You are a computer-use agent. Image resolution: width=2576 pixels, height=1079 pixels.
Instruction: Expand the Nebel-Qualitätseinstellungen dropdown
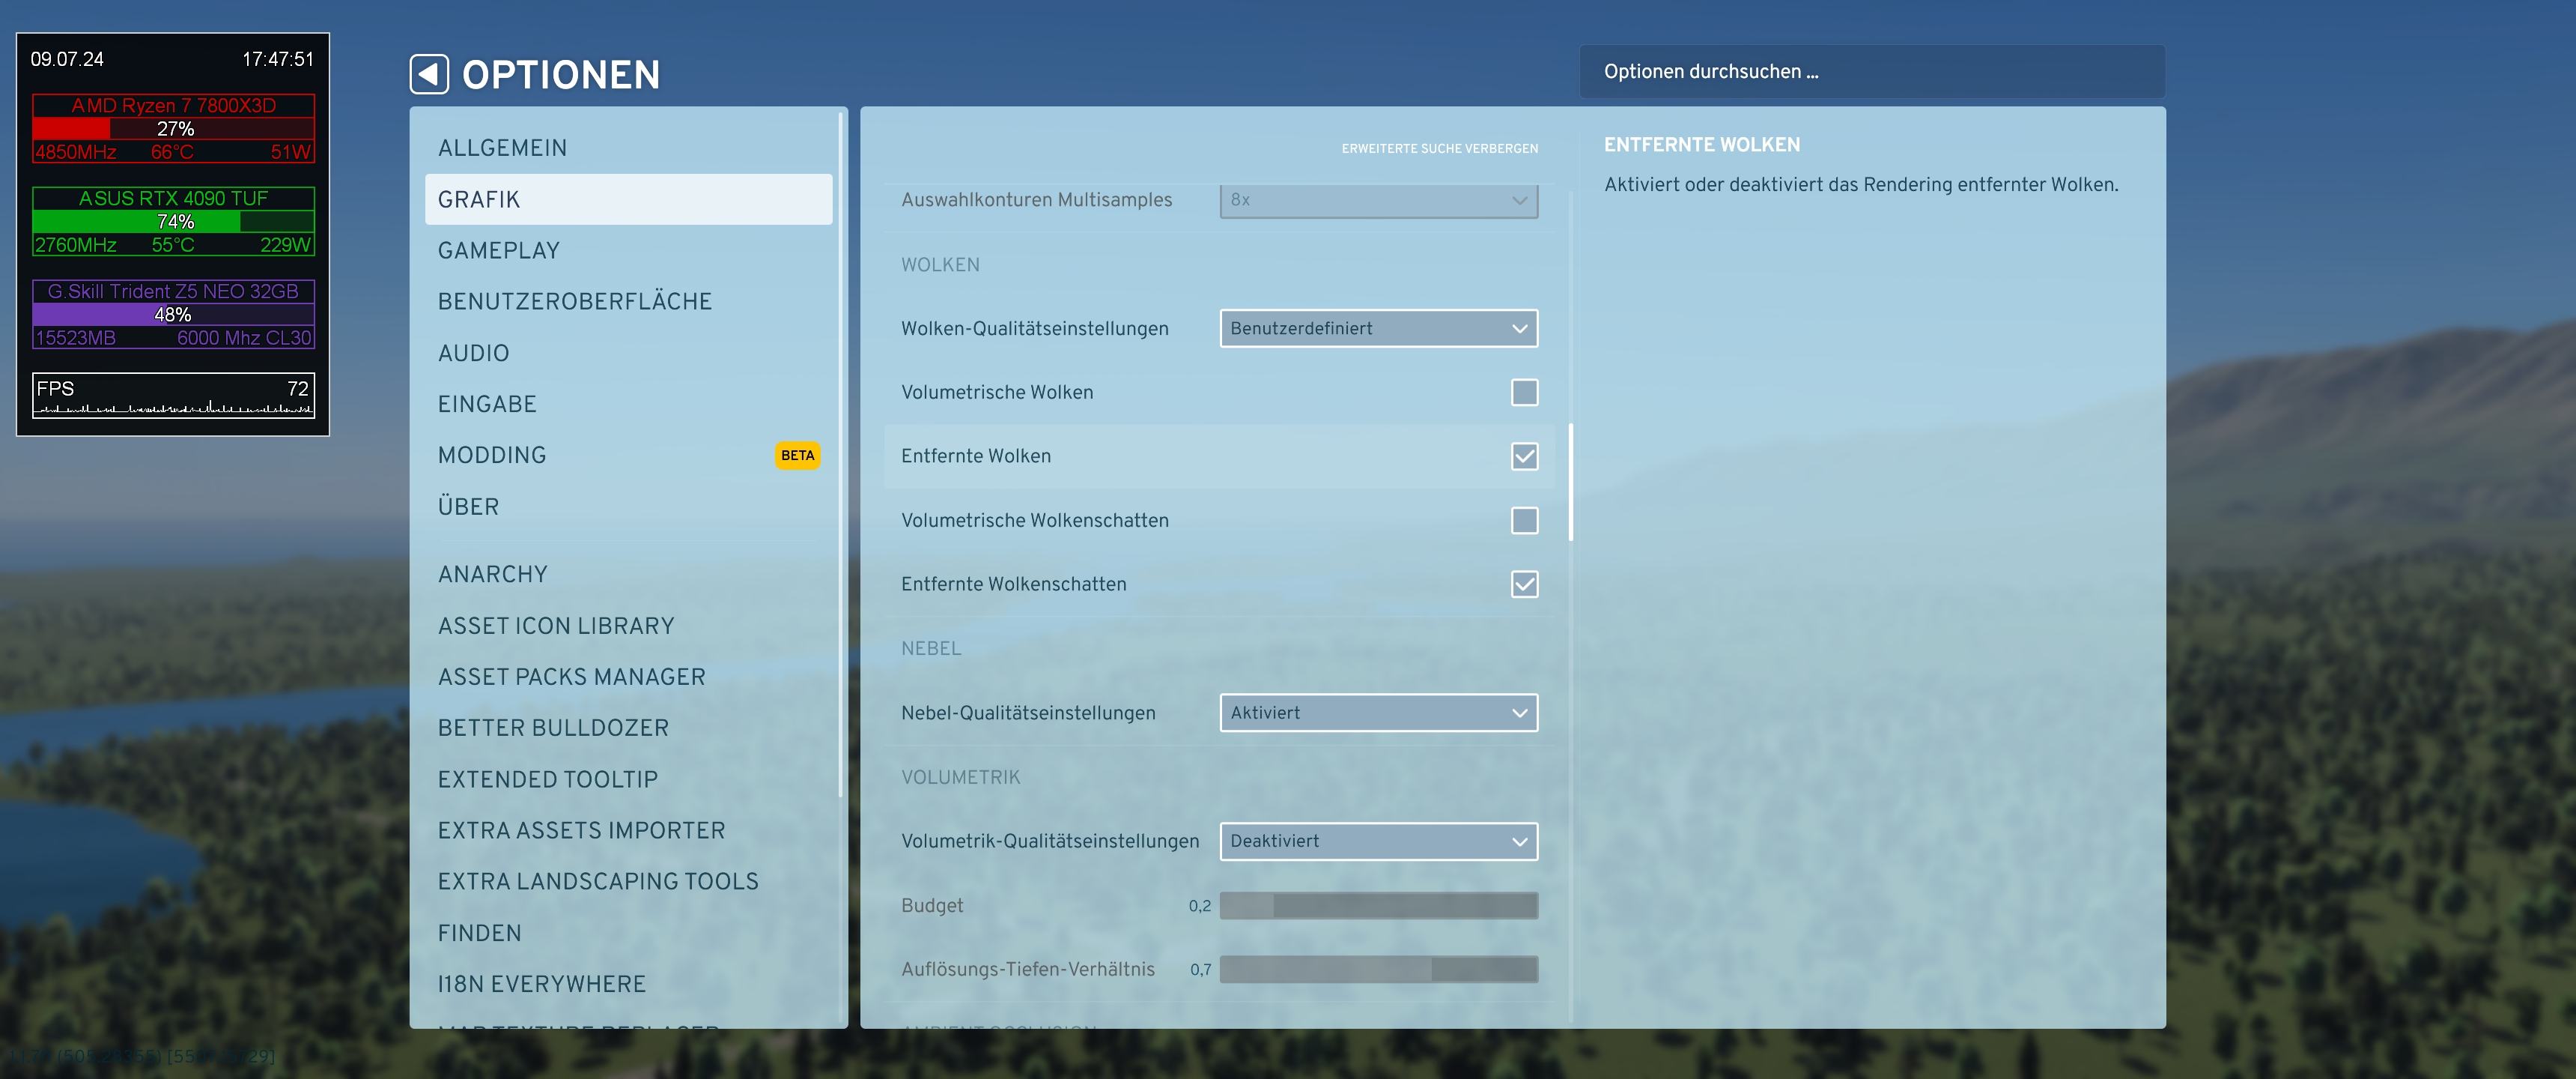click(x=1378, y=713)
